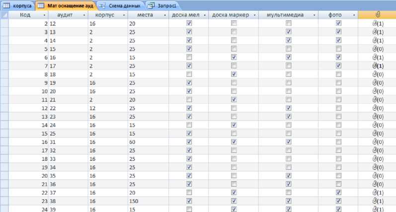
Task: Open the мультимедиа column dropdown arrow
Action: (314, 15)
